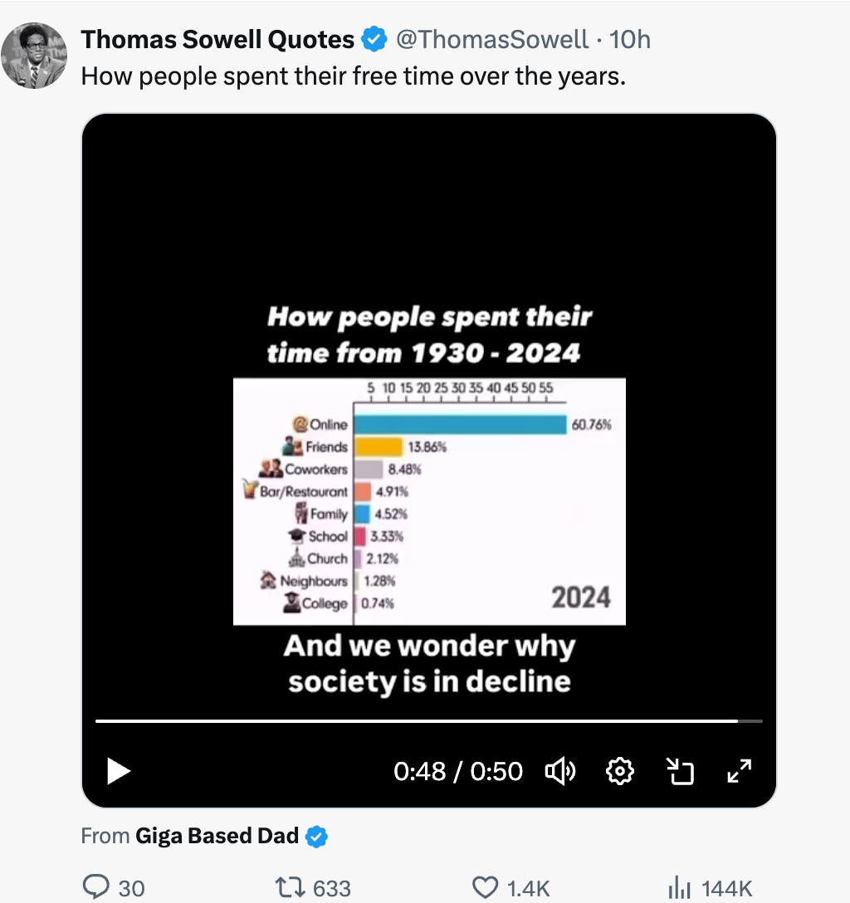
Task: View tweet analytics icon
Action: [x=679, y=888]
